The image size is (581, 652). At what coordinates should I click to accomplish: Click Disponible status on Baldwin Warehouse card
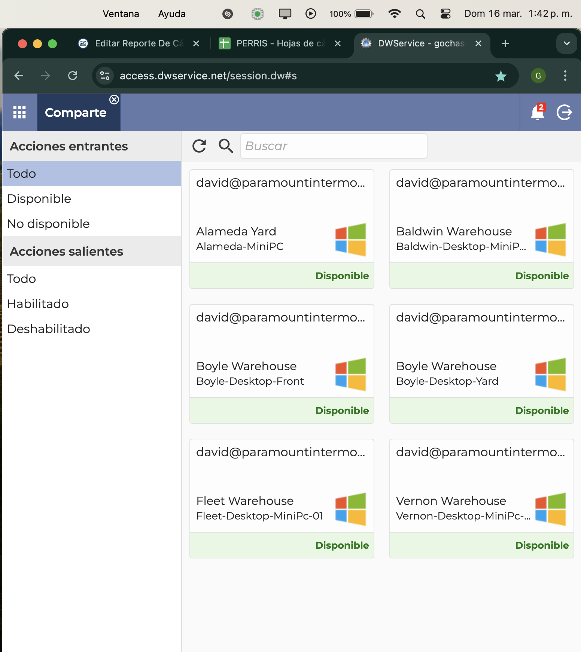click(542, 276)
